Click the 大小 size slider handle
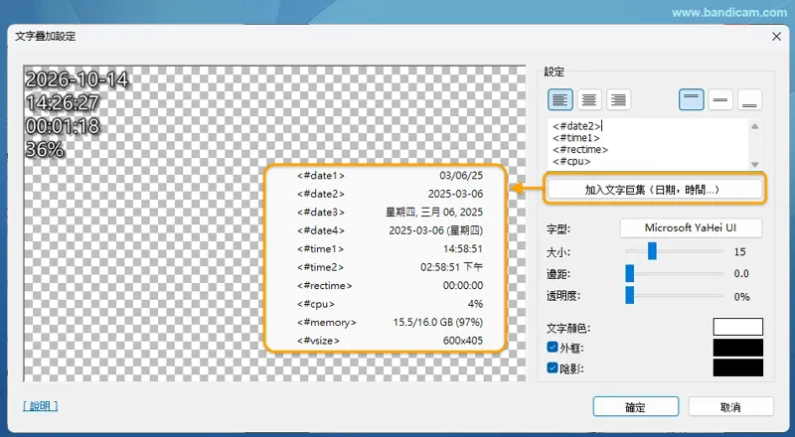 point(652,251)
